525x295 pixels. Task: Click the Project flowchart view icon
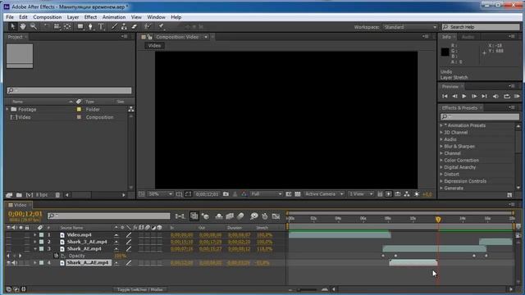point(131,109)
